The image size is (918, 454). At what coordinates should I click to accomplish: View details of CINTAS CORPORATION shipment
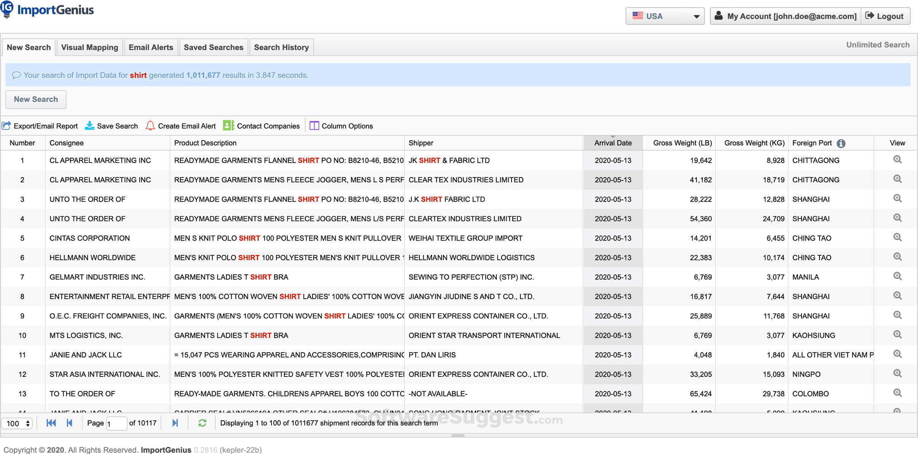(x=897, y=237)
